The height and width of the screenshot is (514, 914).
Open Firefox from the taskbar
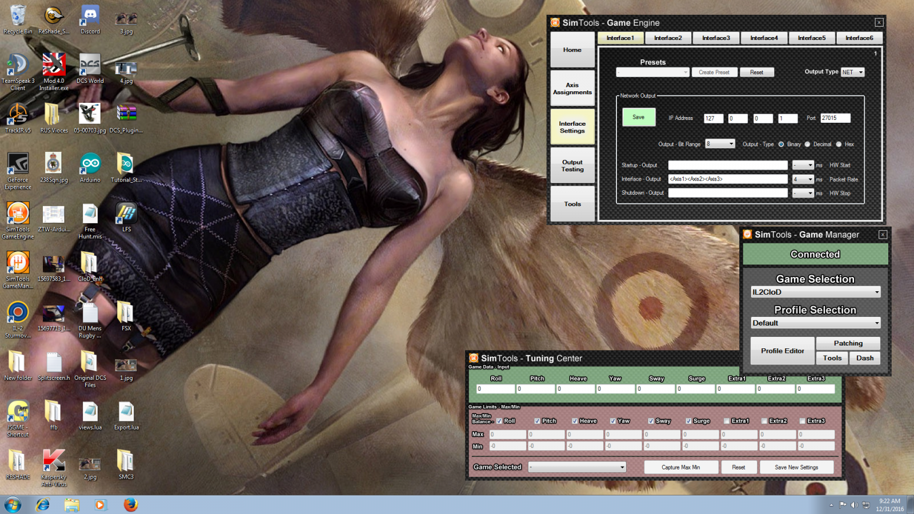[x=131, y=505]
